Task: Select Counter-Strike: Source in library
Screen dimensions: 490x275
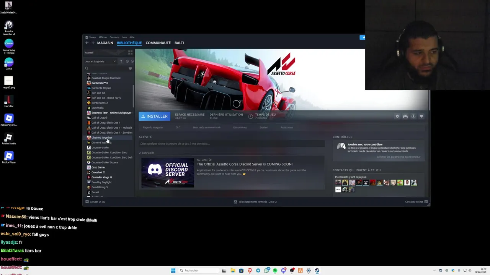Action: tap(105, 162)
